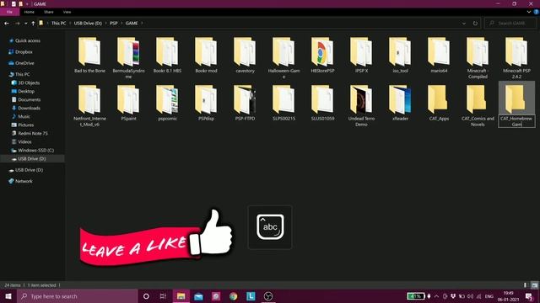This screenshot has height=303, width=540.
Task: Go forward with the forward arrow
Action: tap(17, 24)
